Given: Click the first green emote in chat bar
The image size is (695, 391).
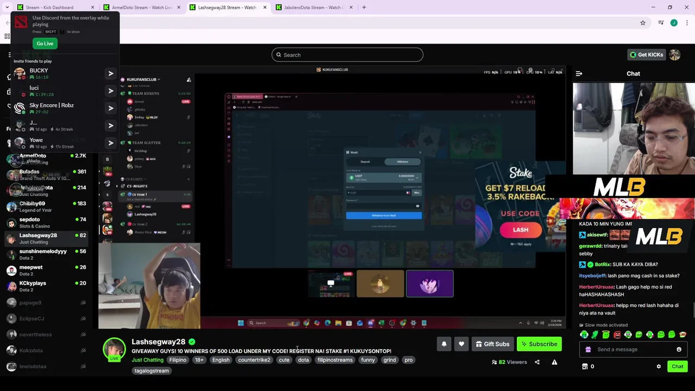Looking at the screenshot, I should [x=584, y=335].
